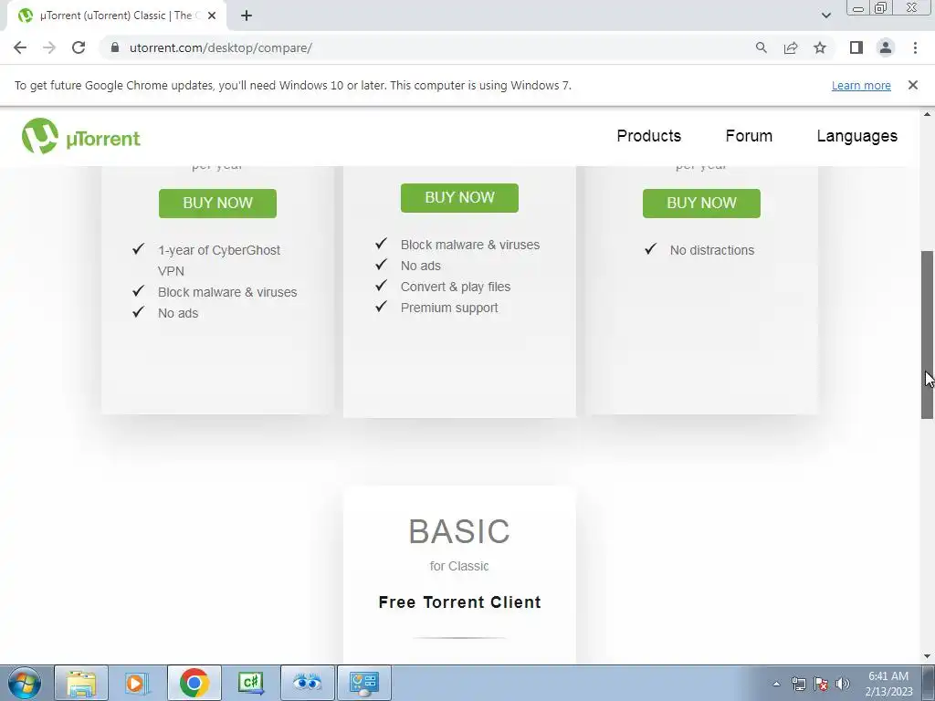
Task: Click BUY NOW on the No distractions plan
Action: click(x=701, y=204)
